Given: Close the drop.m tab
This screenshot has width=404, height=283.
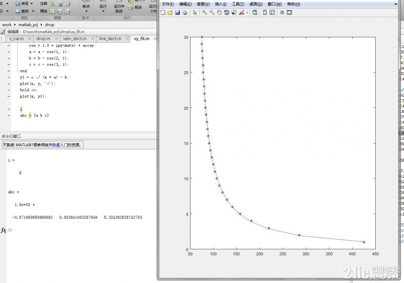Looking at the screenshot, I should (56, 39).
